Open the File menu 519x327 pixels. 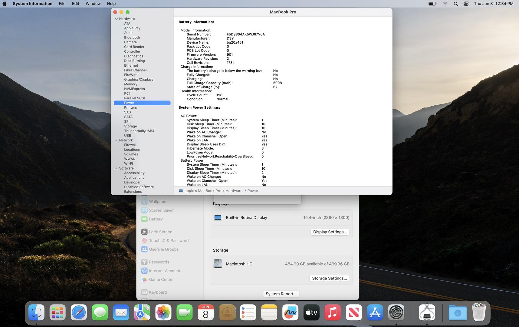pos(62,4)
